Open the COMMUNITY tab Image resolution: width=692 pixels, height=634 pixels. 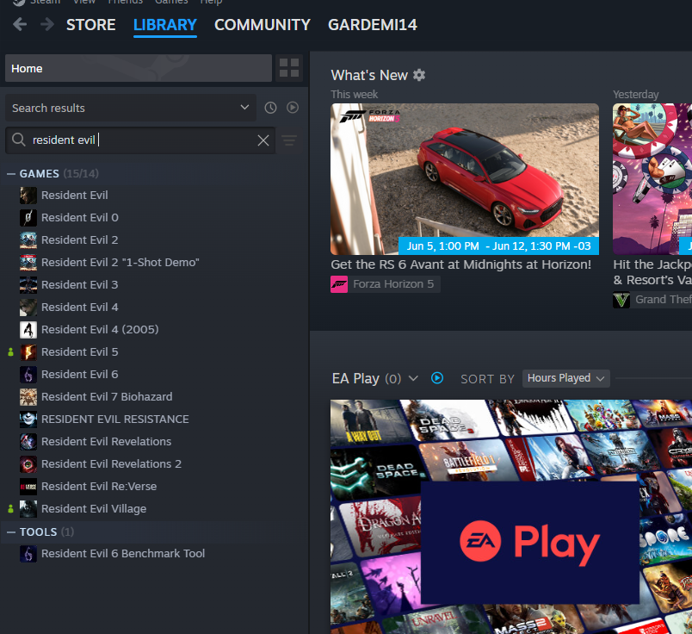coord(263,25)
